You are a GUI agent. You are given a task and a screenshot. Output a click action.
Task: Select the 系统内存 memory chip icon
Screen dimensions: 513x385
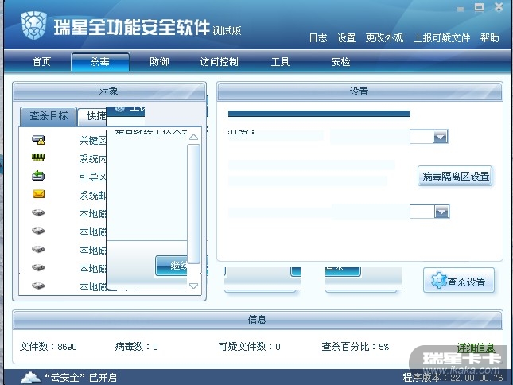[38, 157]
